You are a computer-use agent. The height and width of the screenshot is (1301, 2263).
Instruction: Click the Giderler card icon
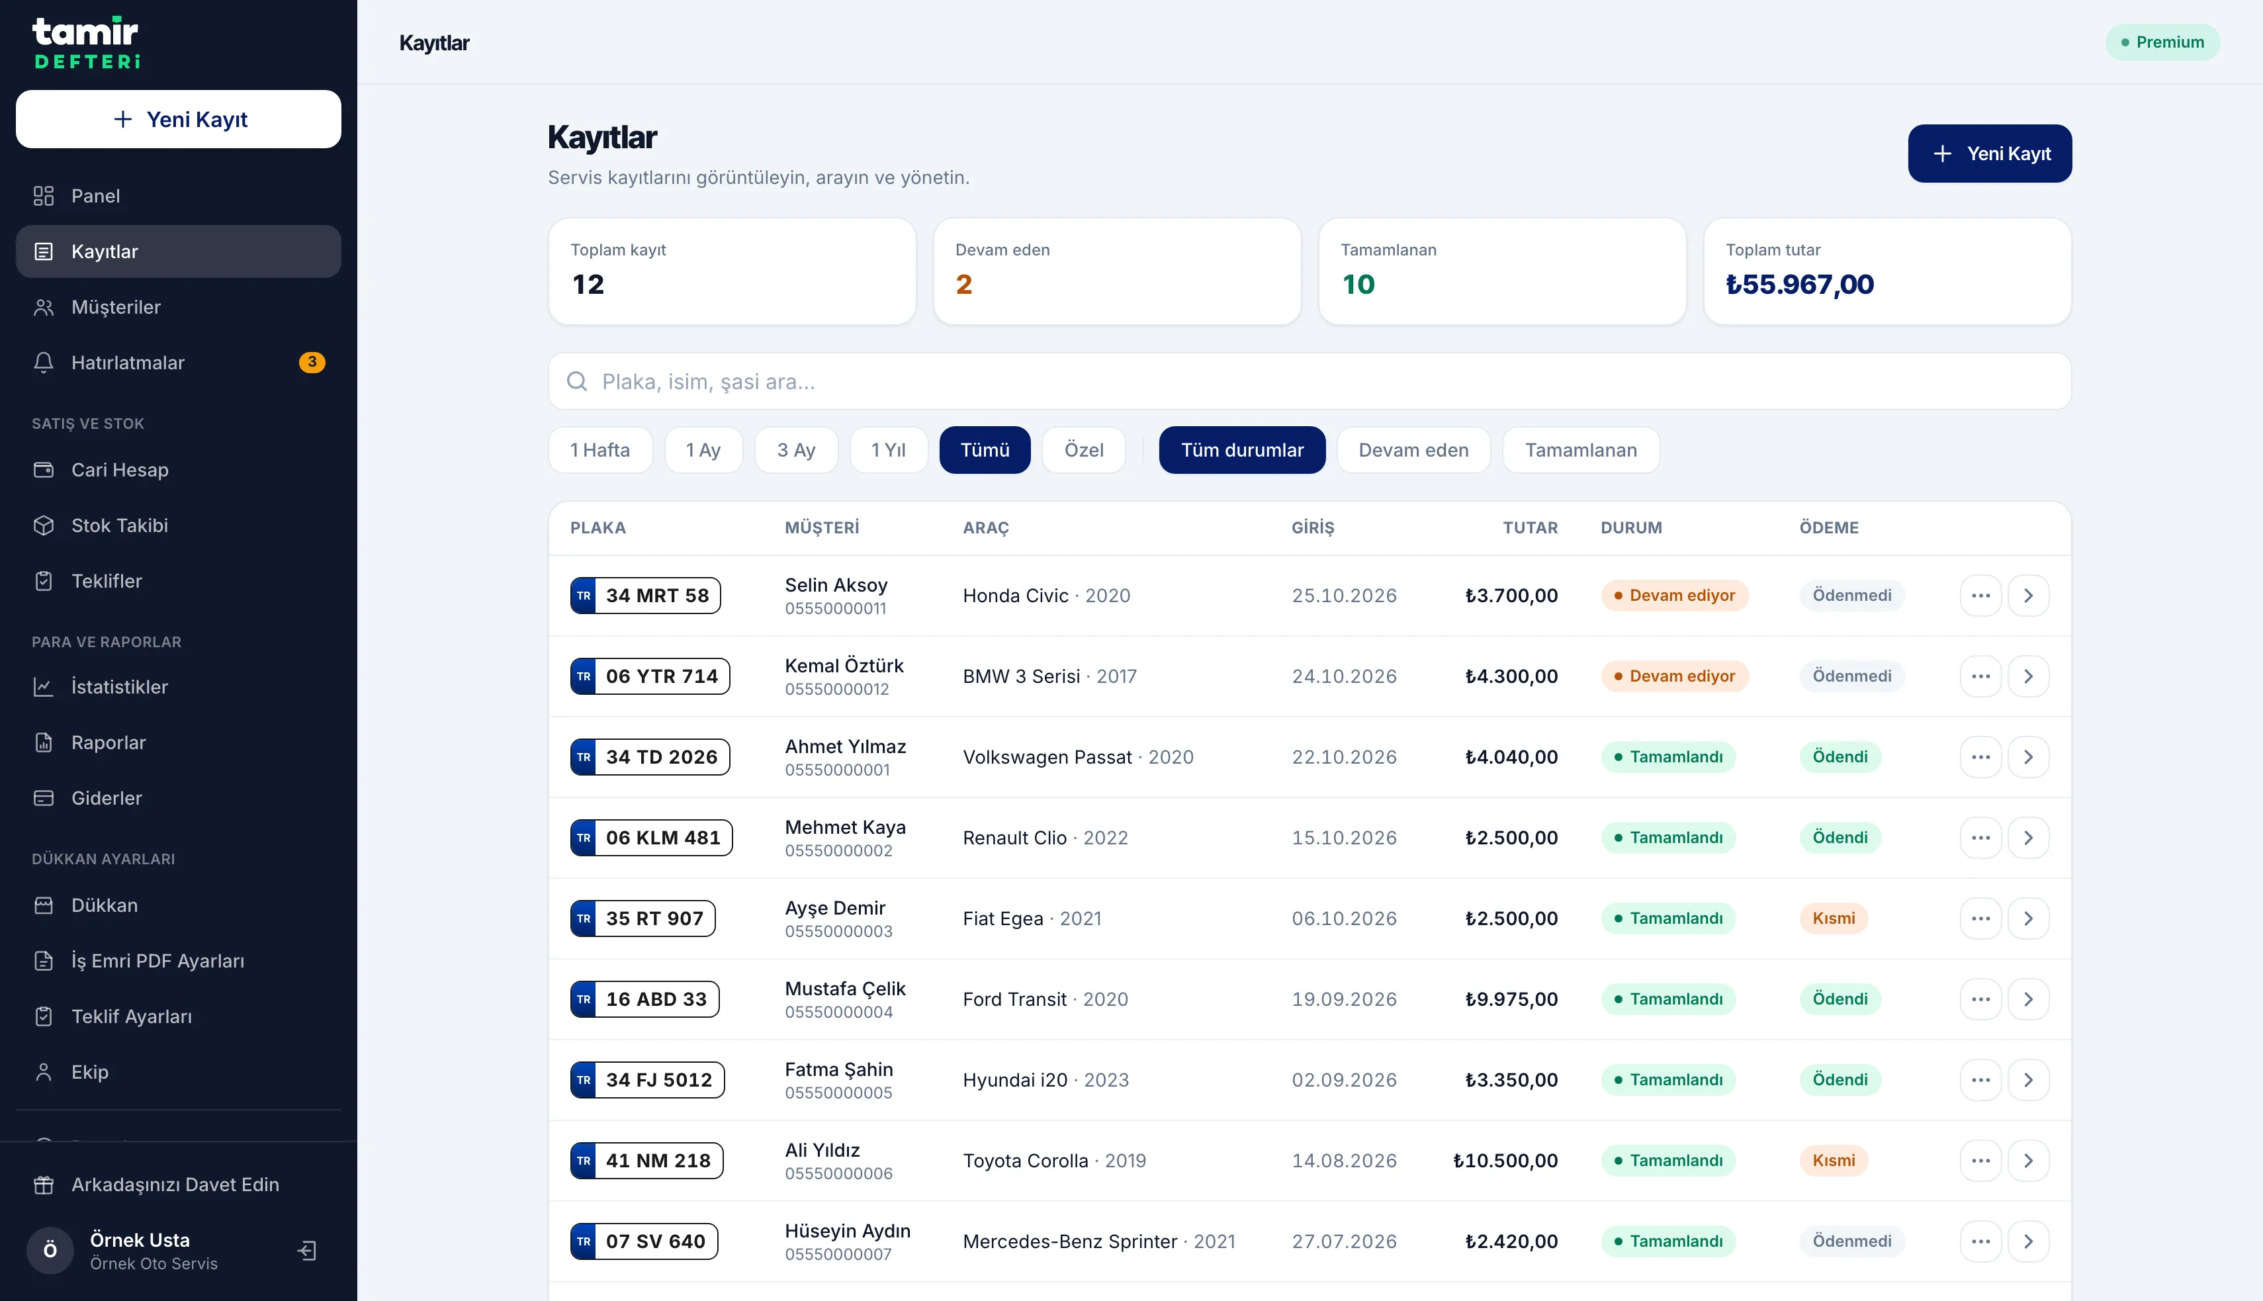click(x=44, y=798)
